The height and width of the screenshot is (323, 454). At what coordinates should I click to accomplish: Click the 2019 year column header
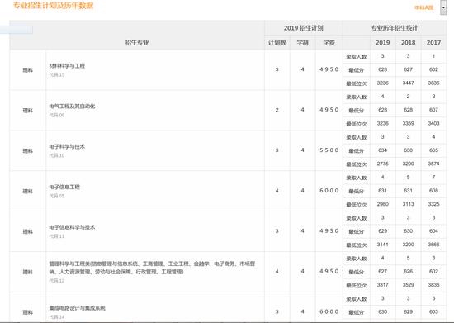click(x=382, y=43)
